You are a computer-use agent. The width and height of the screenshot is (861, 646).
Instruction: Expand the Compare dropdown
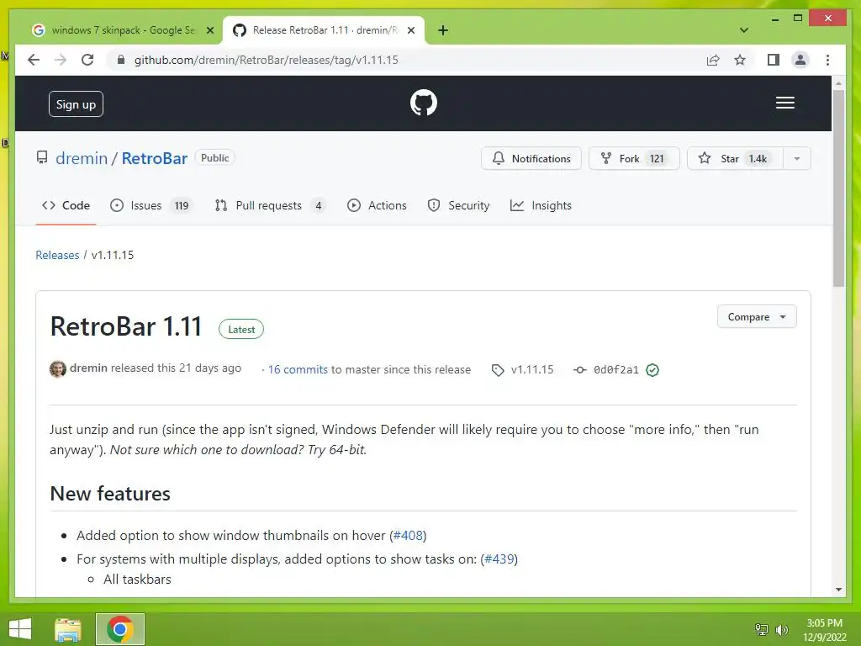coord(757,317)
